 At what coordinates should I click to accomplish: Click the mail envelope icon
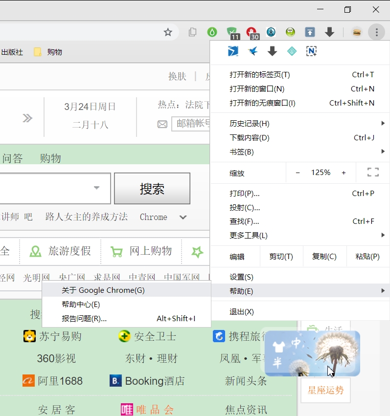click(162, 124)
